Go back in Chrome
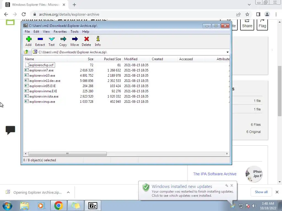Screen dimensions: 282x211 6,14
